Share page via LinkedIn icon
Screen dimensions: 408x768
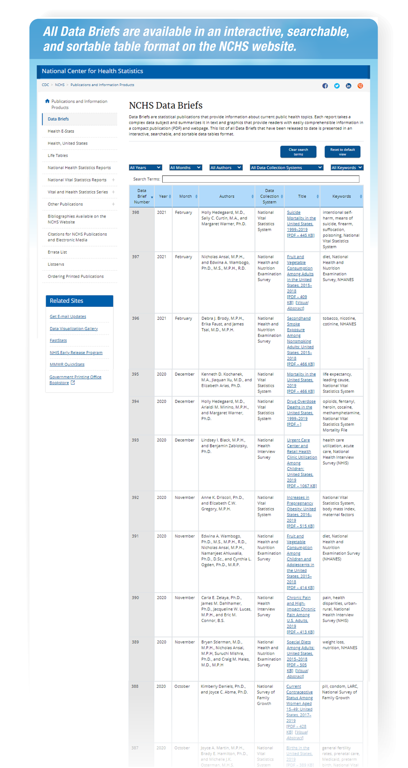coord(348,86)
